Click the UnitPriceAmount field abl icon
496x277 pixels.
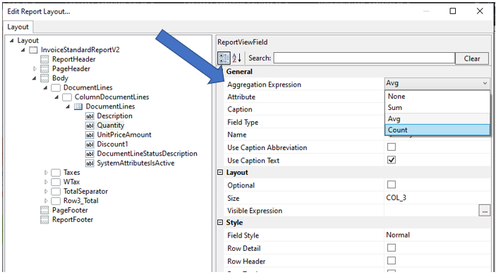(90, 135)
